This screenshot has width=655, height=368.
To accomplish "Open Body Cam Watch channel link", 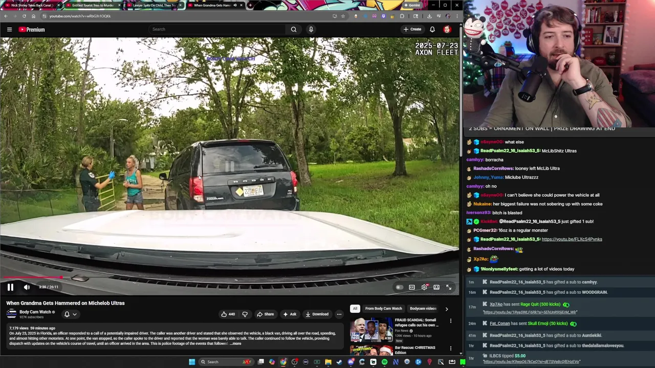I will pos(35,312).
